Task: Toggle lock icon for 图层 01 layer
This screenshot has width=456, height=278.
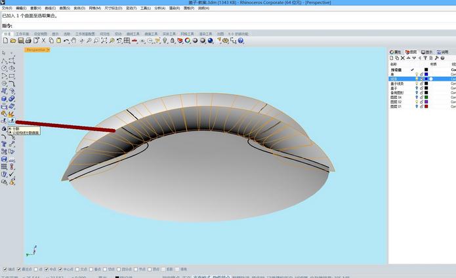Action: (421, 106)
